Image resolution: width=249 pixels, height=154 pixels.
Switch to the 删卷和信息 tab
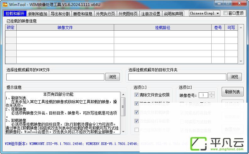(x=83, y=14)
